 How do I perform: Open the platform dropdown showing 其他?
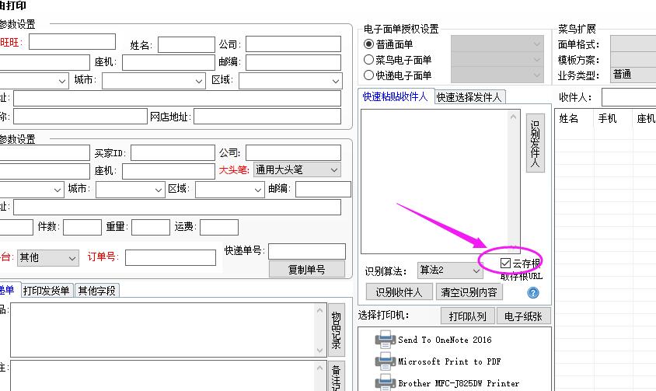47,258
